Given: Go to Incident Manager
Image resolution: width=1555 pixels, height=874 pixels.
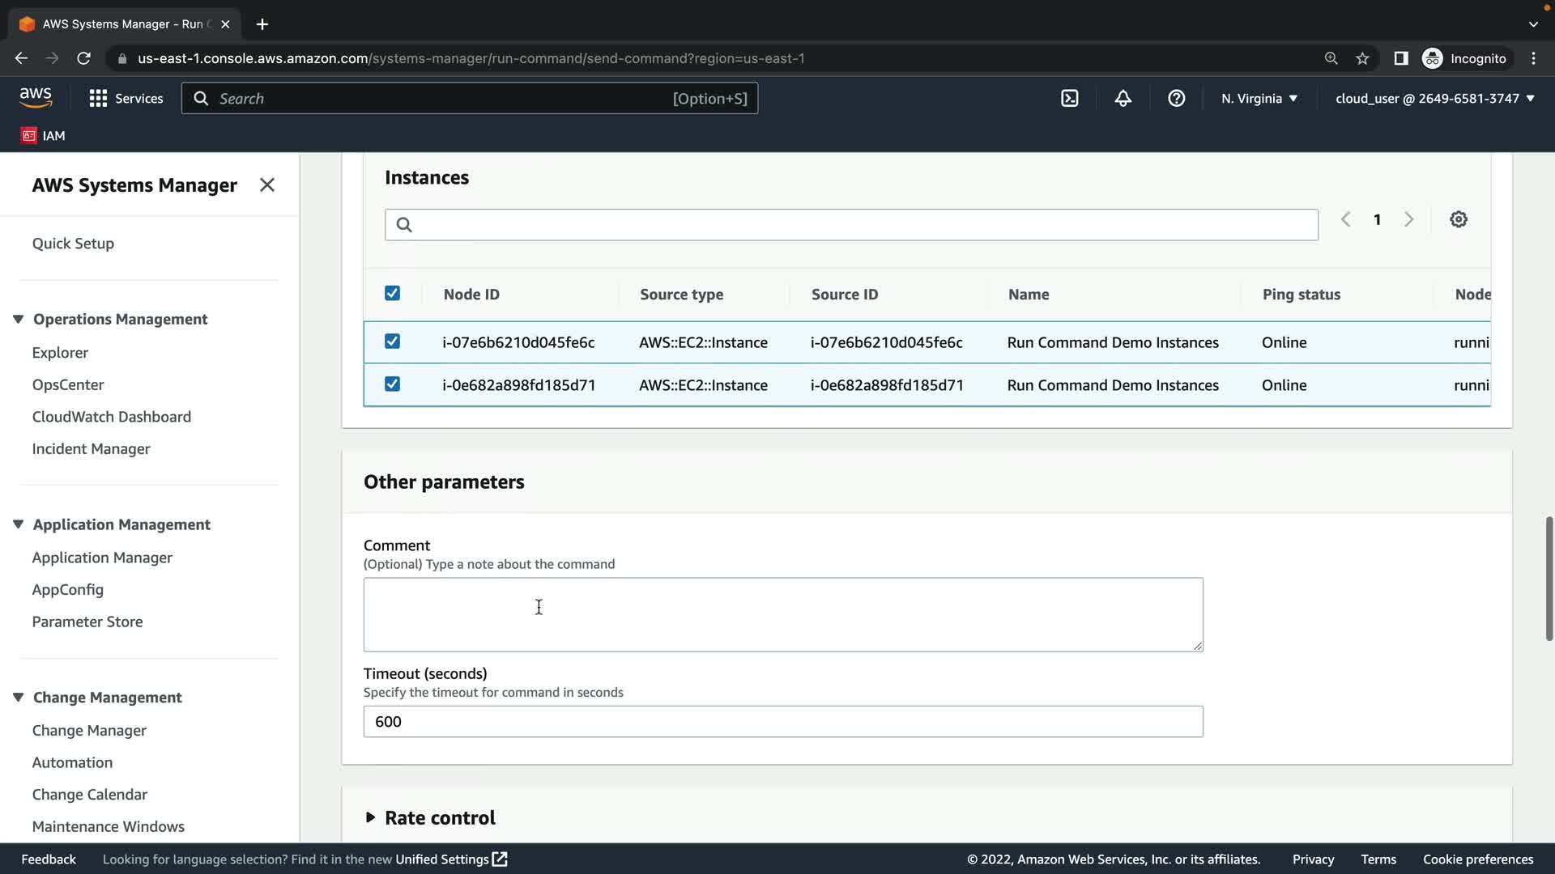Looking at the screenshot, I should 91,448.
